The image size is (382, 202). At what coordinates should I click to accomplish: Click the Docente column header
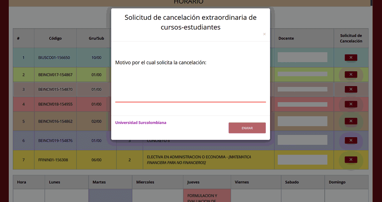pyautogui.click(x=286, y=38)
